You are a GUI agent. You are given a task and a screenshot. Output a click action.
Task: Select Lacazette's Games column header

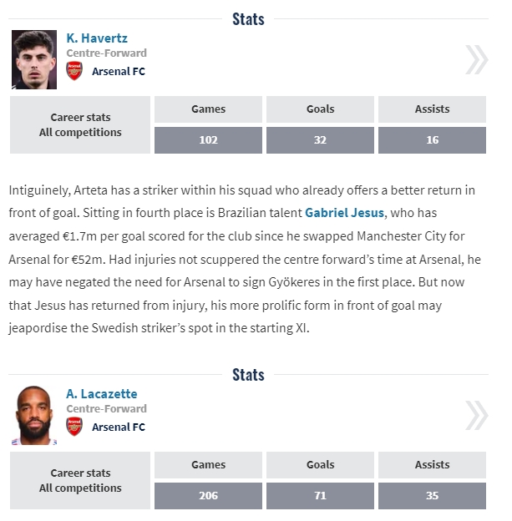click(x=208, y=465)
